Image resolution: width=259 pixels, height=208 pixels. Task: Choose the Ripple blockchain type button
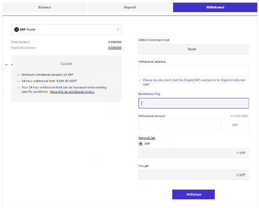[x=194, y=49]
